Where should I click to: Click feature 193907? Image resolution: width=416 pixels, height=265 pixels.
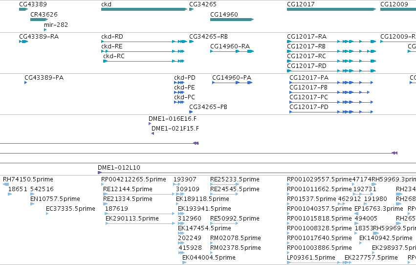(176, 184)
